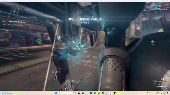Select the 'Тайники Гринир: 0 / 3' objective line
The width and height of the screenshot is (170, 95).
15,25
